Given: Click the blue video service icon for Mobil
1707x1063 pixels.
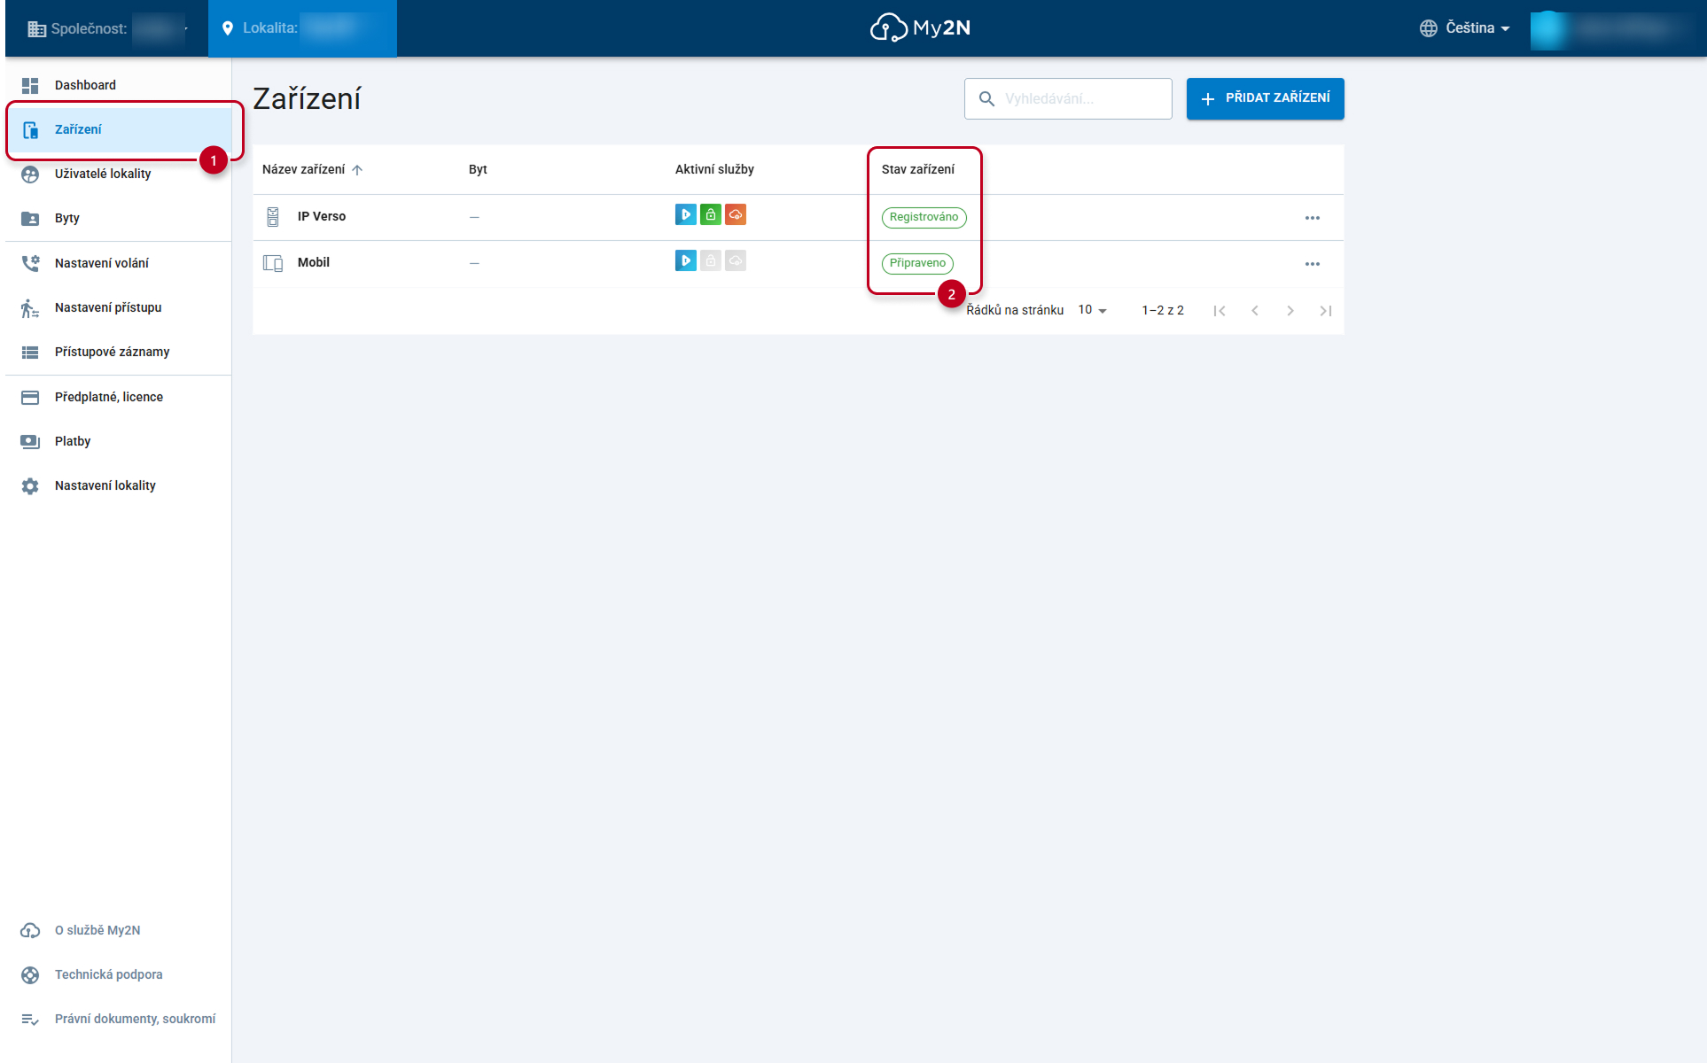Looking at the screenshot, I should (x=685, y=260).
